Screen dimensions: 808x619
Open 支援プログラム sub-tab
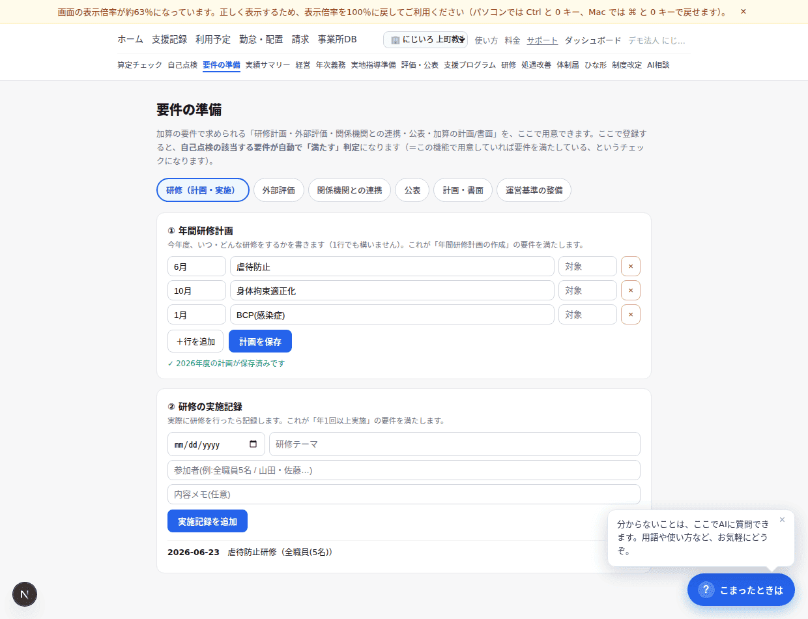(470, 65)
